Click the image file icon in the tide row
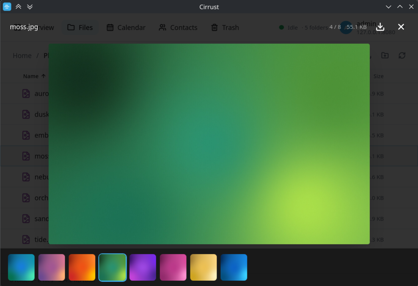 coord(26,239)
